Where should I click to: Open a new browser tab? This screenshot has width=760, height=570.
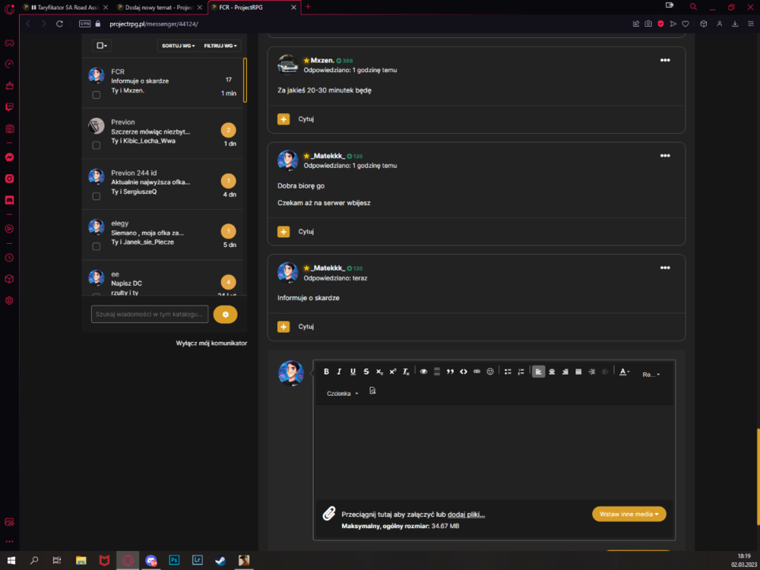(x=308, y=7)
